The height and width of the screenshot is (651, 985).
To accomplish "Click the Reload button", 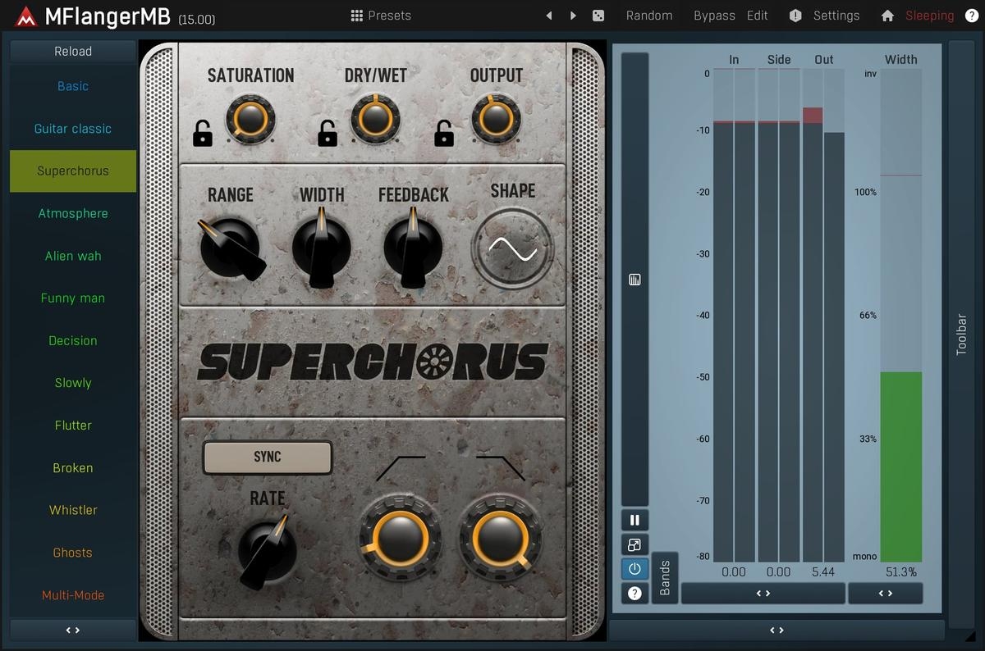I will [73, 51].
